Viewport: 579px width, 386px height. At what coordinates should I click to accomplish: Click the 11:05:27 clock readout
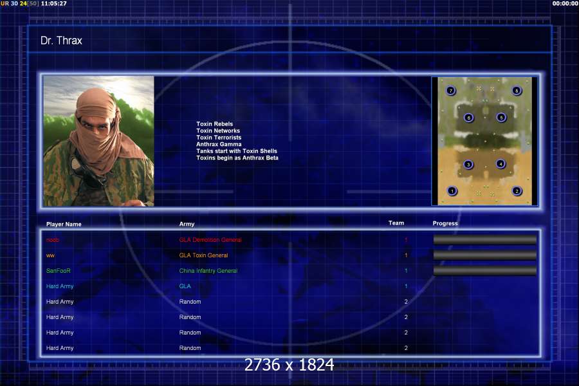[x=54, y=3]
